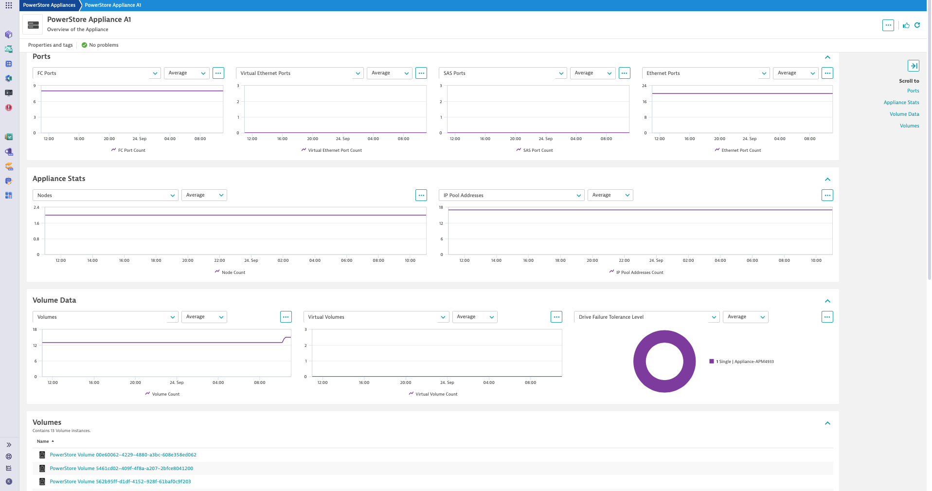The image size is (932, 491).
Task: Go to PowerStore Appliances breadcrumb
Action: (x=49, y=5)
